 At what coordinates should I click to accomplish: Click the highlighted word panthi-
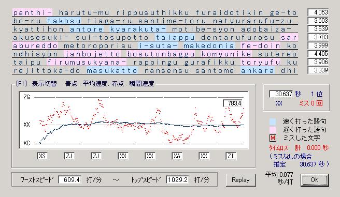tap(33, 12)
